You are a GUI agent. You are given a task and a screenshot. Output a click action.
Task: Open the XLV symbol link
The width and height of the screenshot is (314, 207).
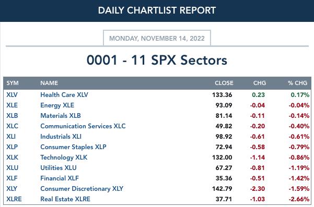(12, 95)
